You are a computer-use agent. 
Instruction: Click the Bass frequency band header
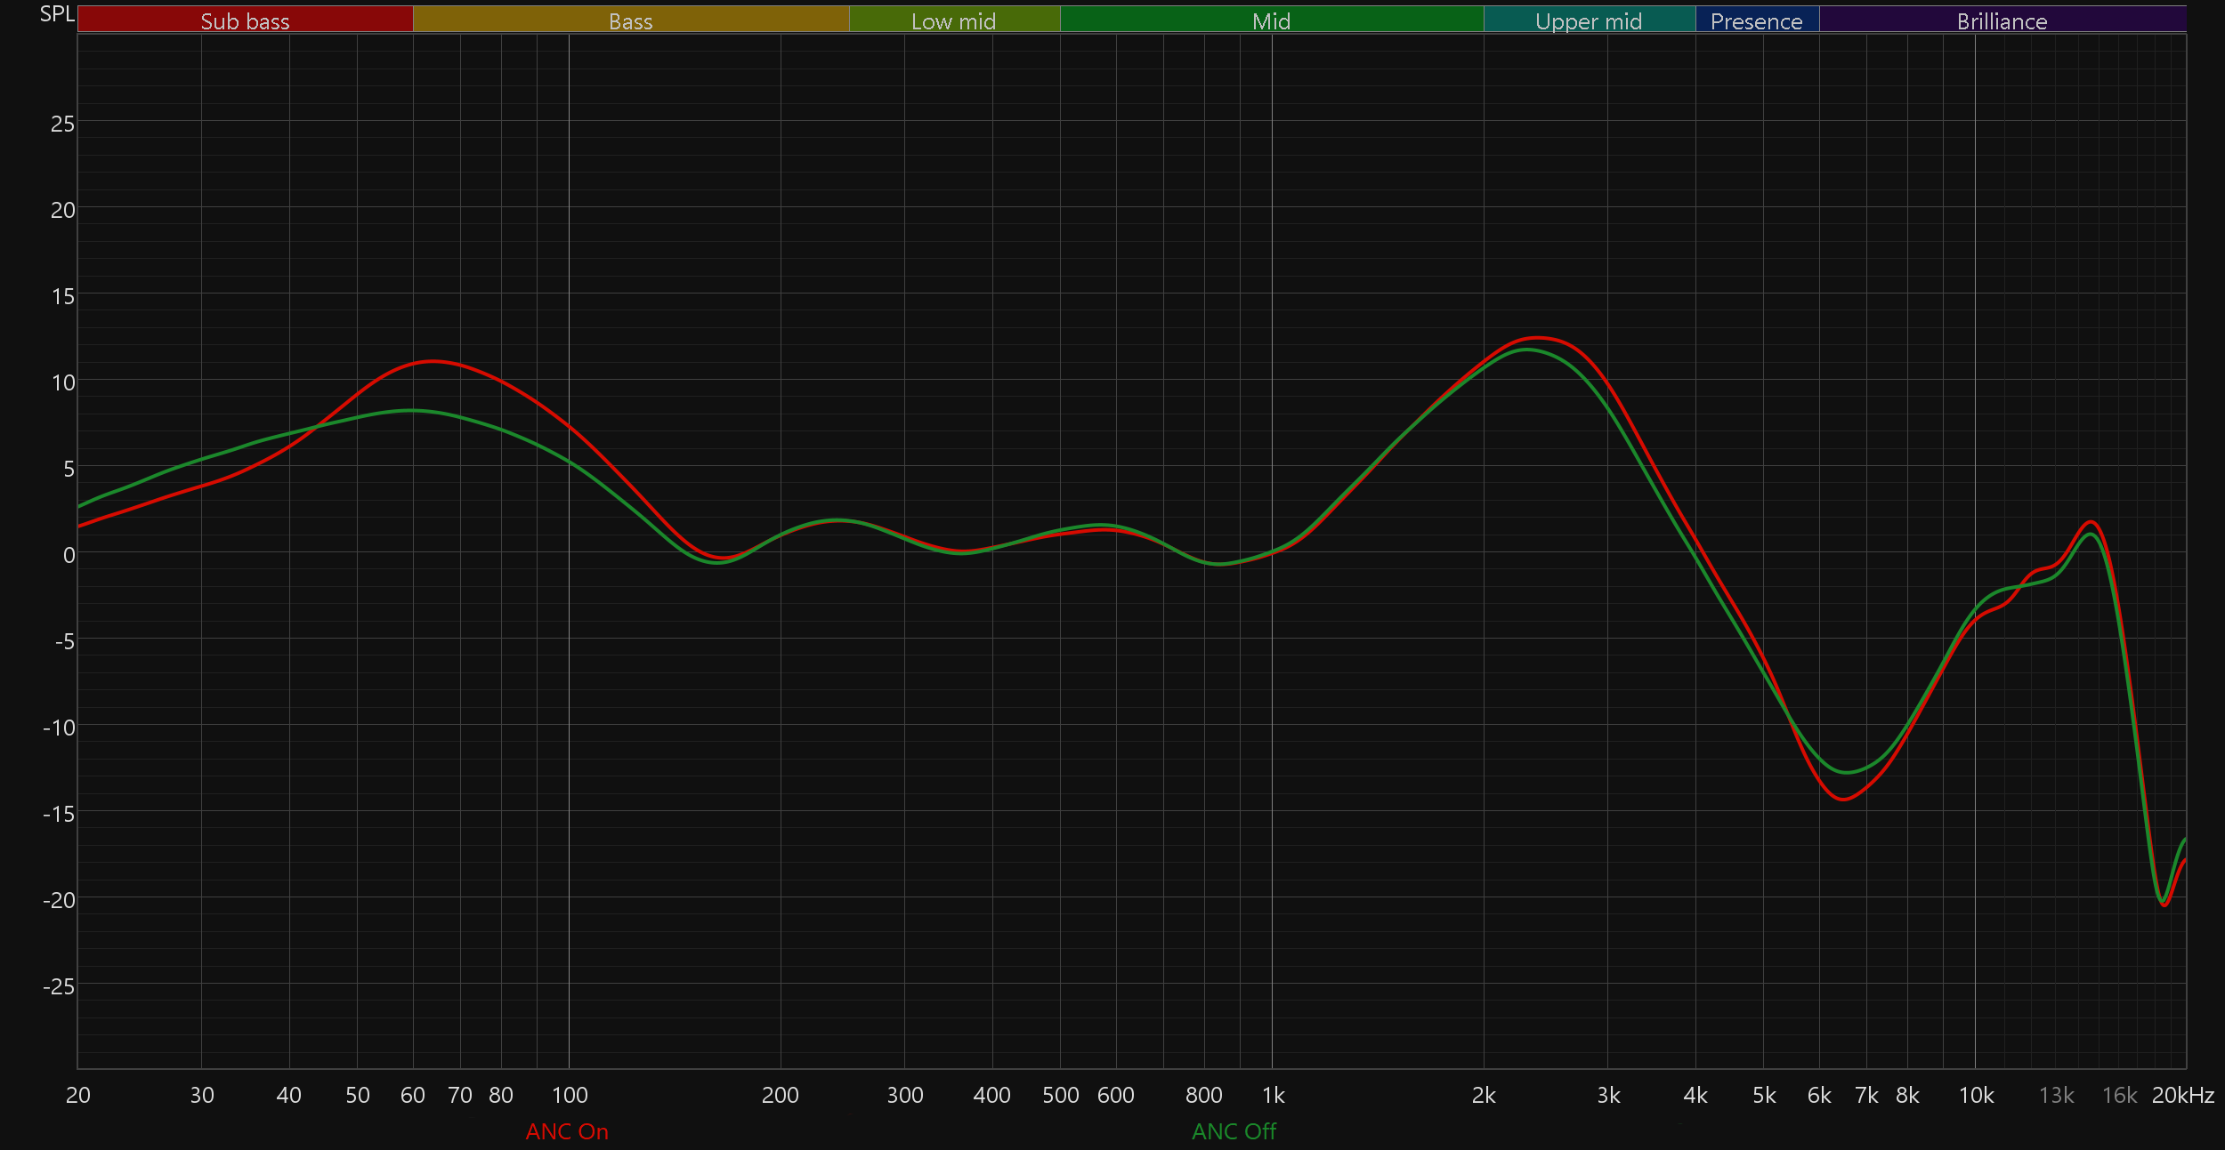tap(631, 20)
